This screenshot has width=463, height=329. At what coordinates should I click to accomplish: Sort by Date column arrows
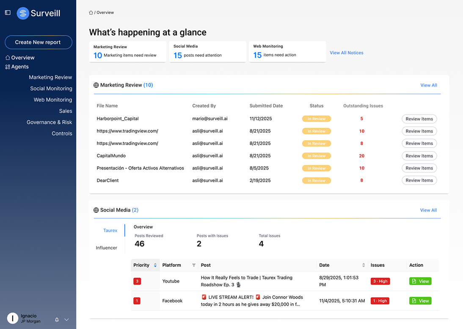pos(364,265)
